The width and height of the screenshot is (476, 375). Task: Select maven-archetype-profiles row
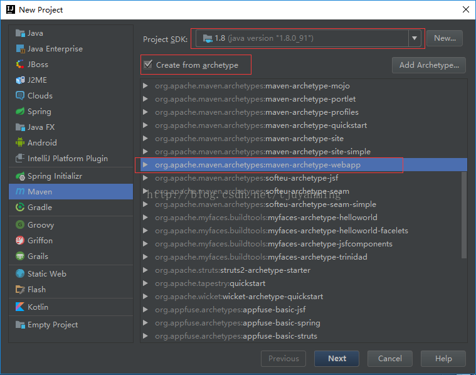click(x=304, y=112)
